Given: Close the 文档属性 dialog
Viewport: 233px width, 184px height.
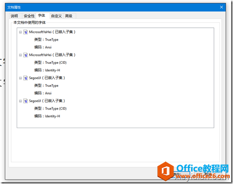Looking at the screenshot, I should (x=221, y=7).
